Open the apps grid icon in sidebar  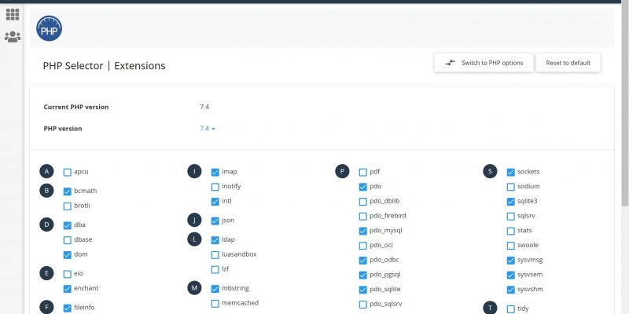[13, 14]
